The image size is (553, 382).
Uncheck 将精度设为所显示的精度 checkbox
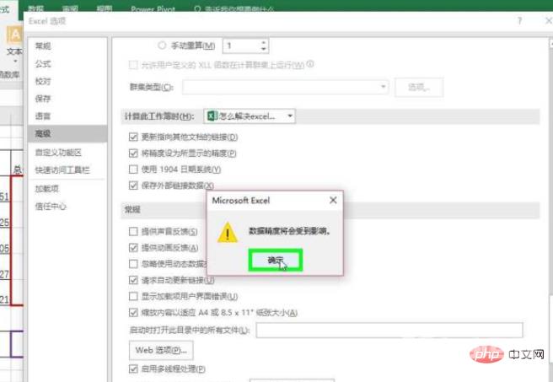point(132,153)
